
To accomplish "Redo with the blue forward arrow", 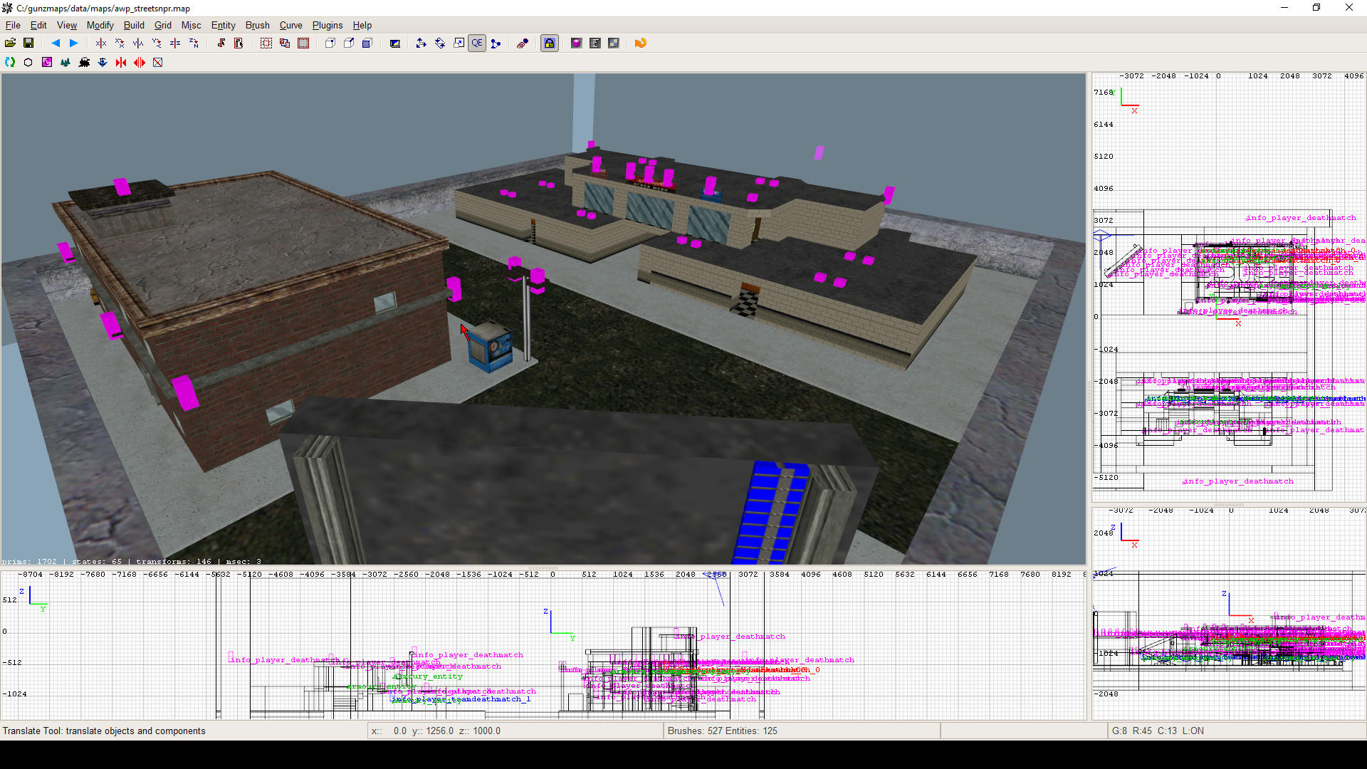I will pyautogui.click(x=73, y=43).
